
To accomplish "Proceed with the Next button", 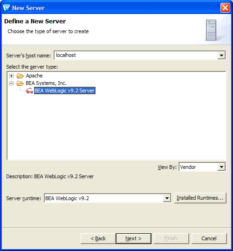I will coord(134,238).
